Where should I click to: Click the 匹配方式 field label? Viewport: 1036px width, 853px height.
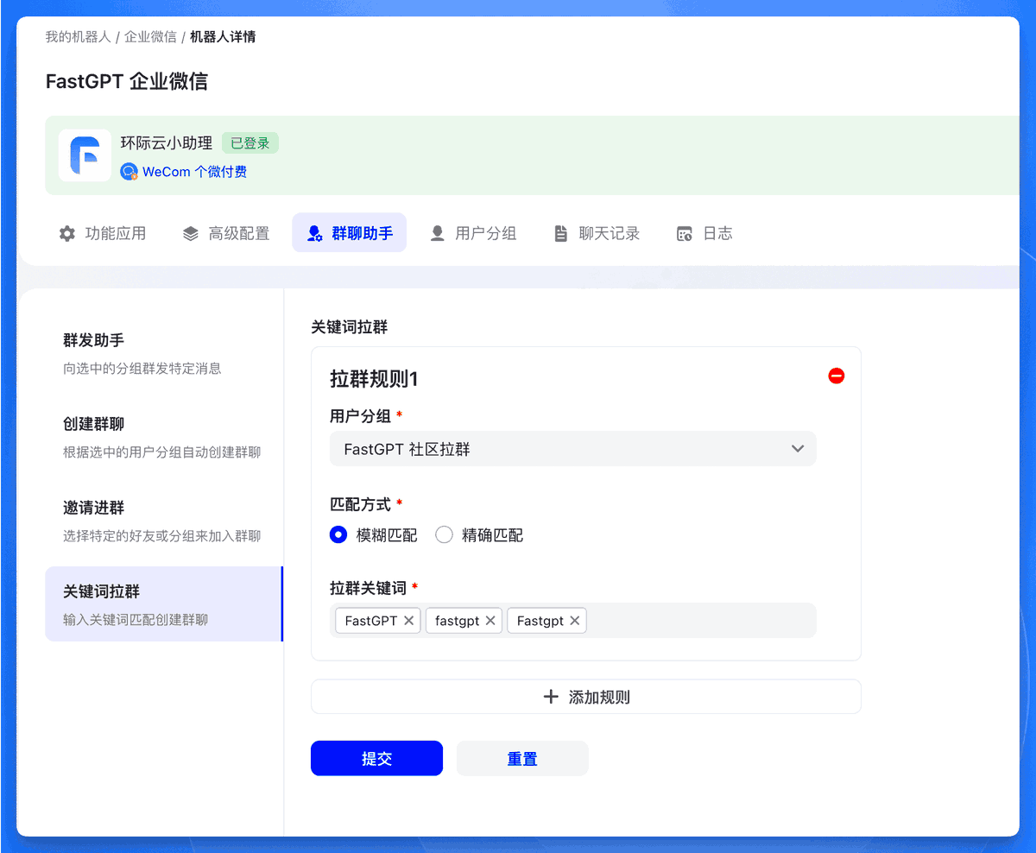coord(360,504)
